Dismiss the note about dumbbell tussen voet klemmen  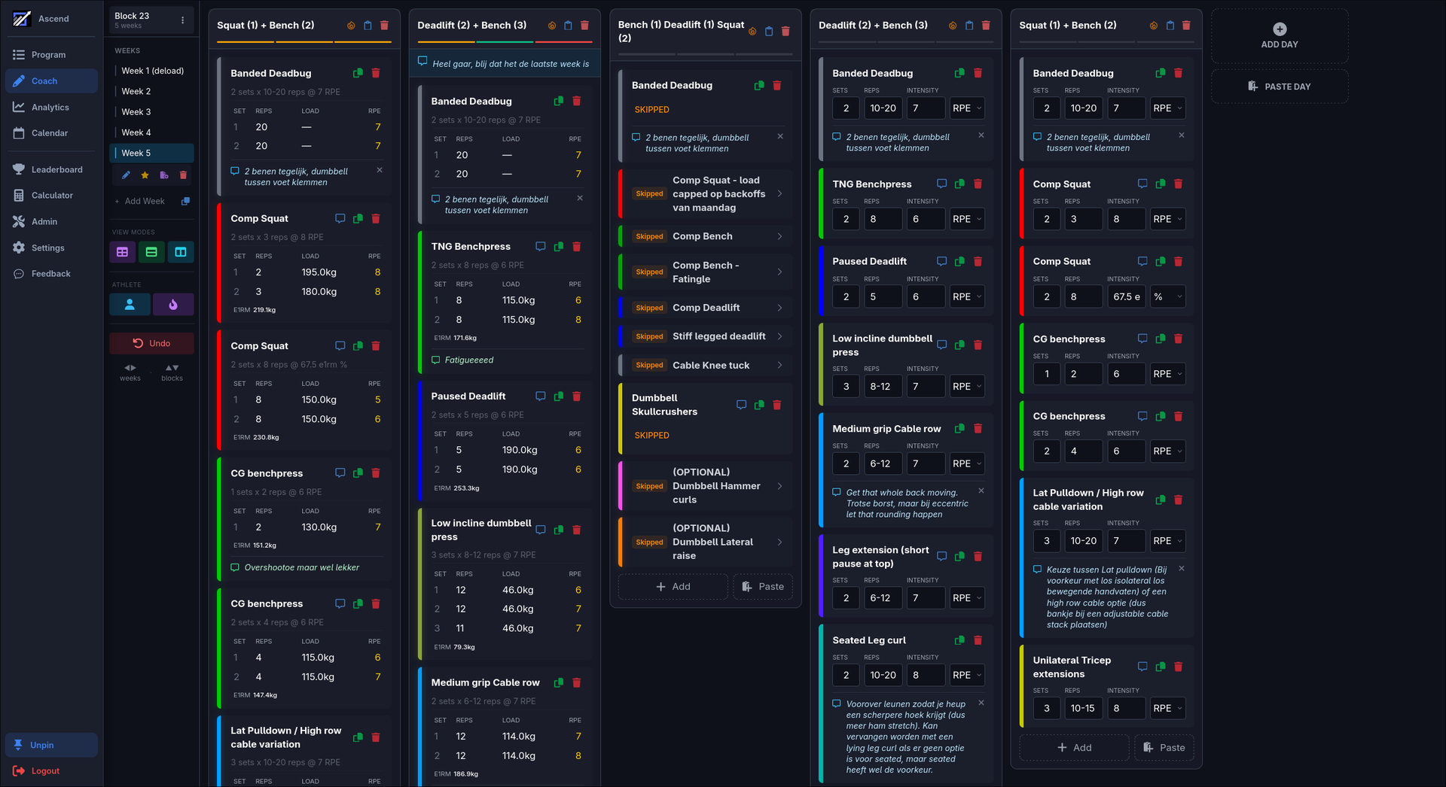point(378,170)
